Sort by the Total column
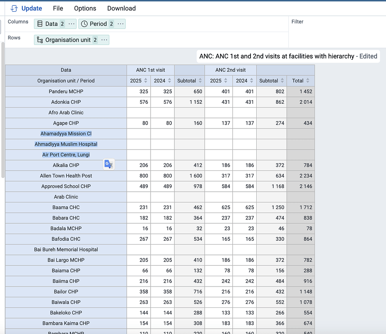The image size is (386, 334). pyautogui.click(x=308, y=81)
